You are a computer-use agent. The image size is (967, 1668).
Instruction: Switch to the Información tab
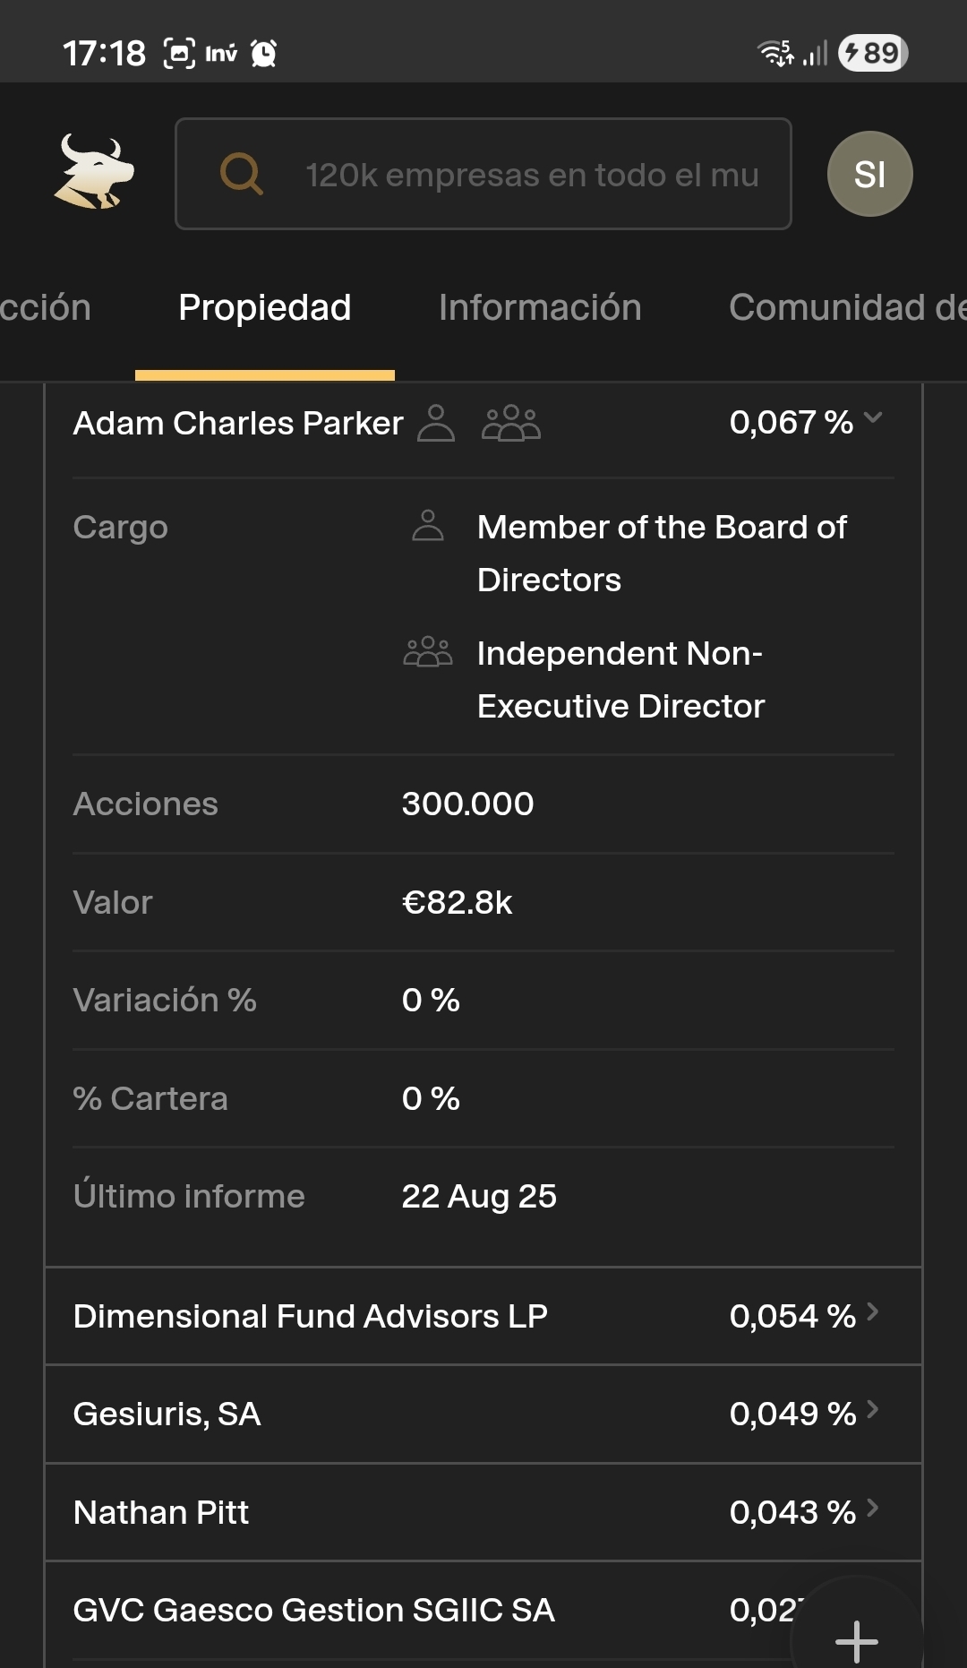[x=540, y=307]
